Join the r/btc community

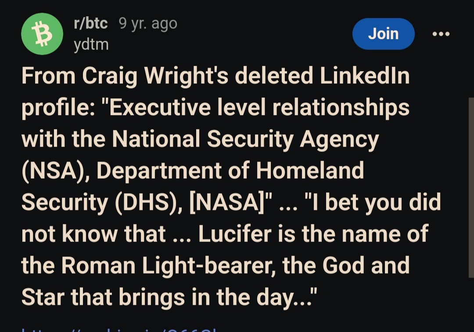pos(383,34)
